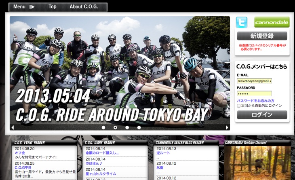Select the fourth slideshow dot
295x180 pixels.
(x=139, y=127)
